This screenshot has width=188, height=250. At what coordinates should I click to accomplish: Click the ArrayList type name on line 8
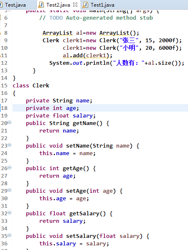[57, 33]
